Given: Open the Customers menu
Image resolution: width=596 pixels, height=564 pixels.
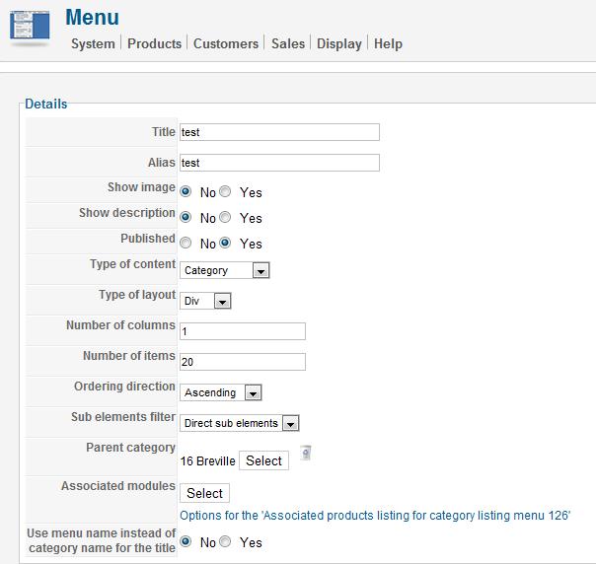Looking at the screenshot, I should tap(226, 43).
